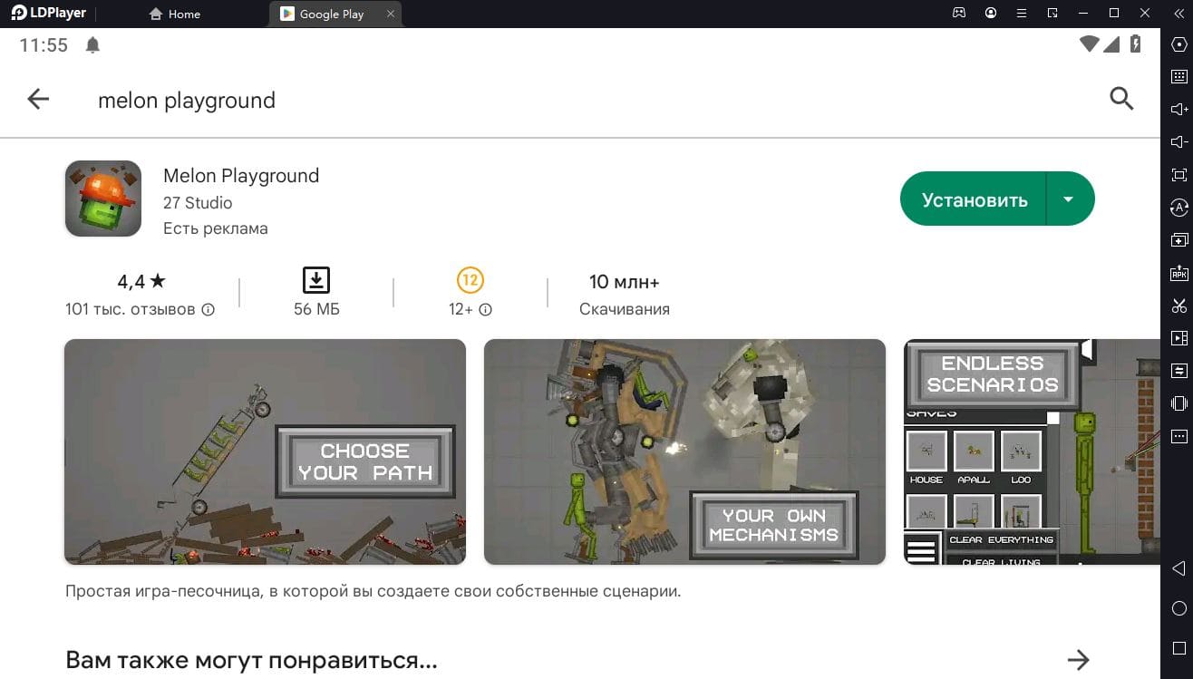Open the Melon Playground title
The image size is (1193, 679).
[241, 176]
